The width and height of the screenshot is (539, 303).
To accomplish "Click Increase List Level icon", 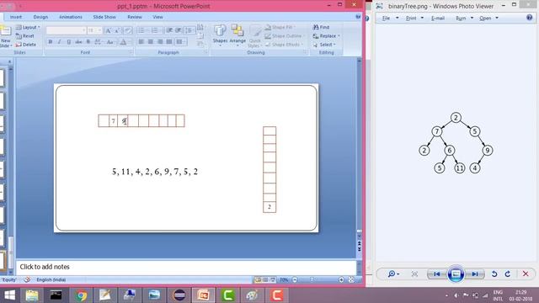I will pos(178,30).
